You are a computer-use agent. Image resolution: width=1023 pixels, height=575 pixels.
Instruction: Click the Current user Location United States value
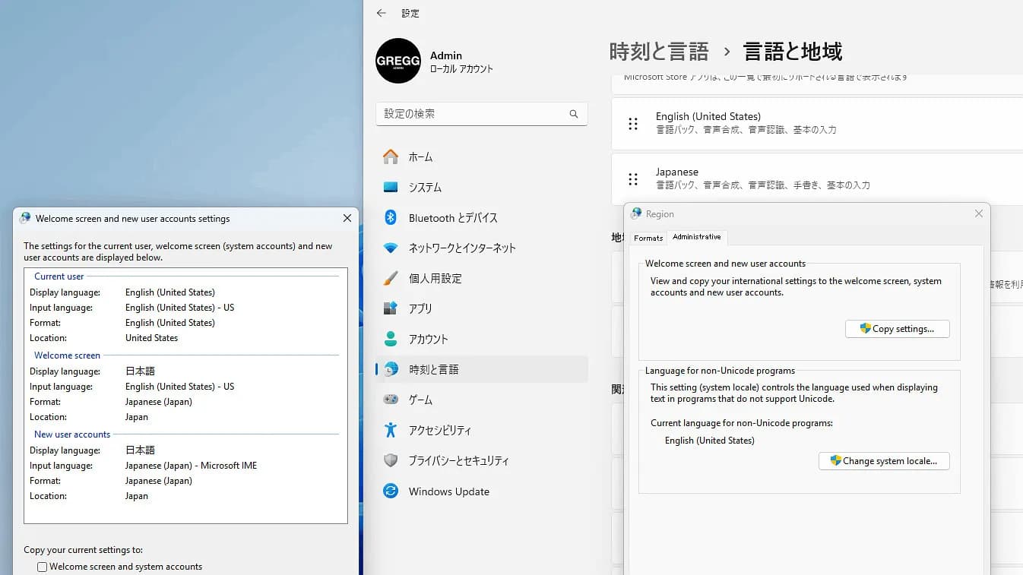[151, 338]
